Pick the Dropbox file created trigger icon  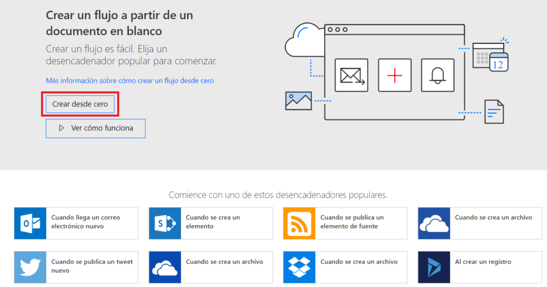tap(299, 267)
